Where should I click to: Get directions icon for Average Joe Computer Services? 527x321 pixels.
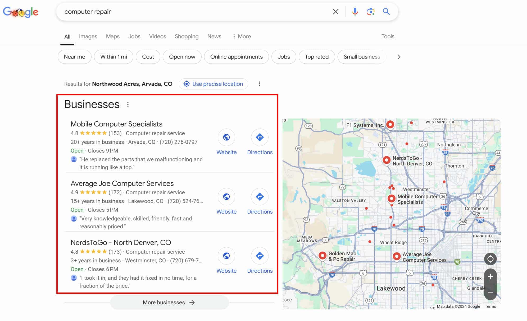(x=260, y=197)
